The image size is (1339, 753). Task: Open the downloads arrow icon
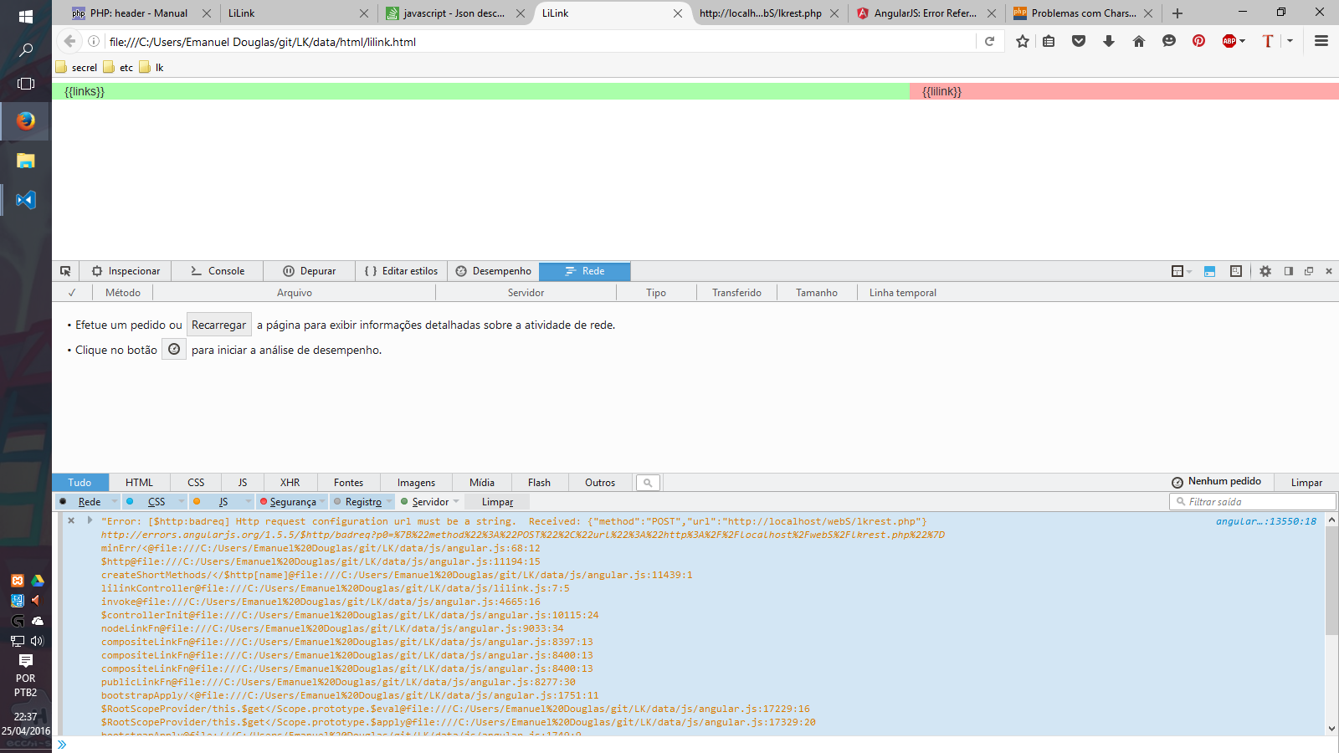click(x=1109, y=41)
